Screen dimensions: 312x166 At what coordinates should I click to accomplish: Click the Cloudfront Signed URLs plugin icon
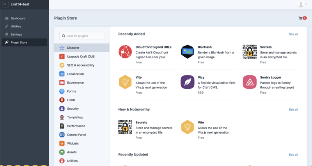[x=125, y=52]
